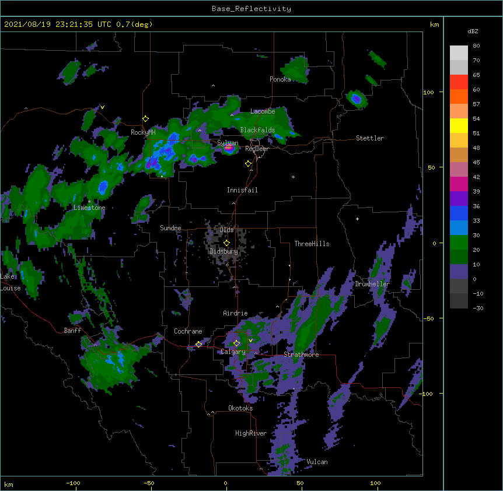Viewport: 503px width, 491px height.
Task: Click the Base_Reflectivity title text
Action: tap(252, 9)
